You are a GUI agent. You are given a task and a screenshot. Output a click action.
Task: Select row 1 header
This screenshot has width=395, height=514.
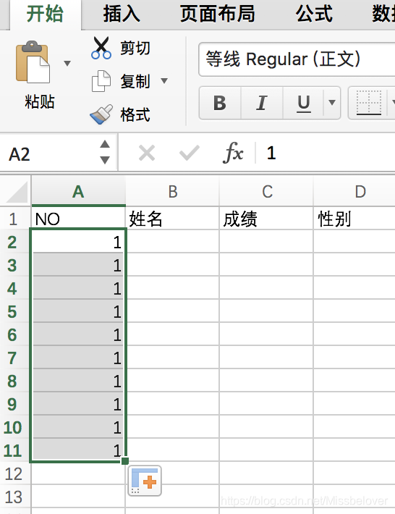[14, 219]
